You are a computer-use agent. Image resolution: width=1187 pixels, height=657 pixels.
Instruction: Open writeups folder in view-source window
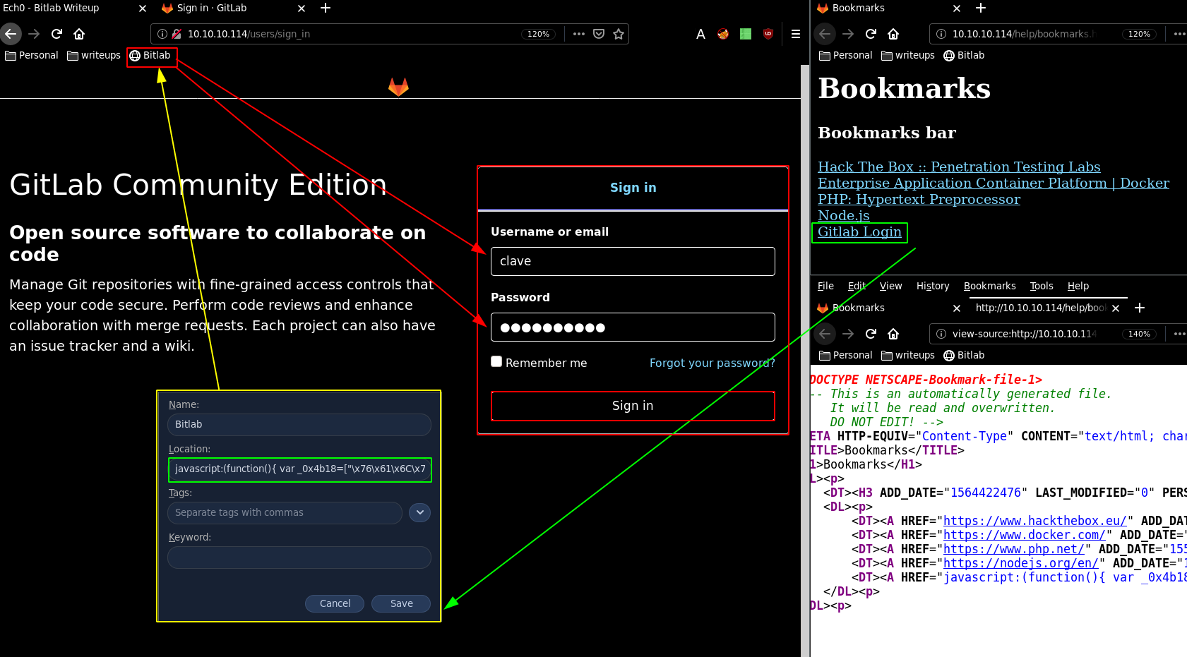point(908,355)
